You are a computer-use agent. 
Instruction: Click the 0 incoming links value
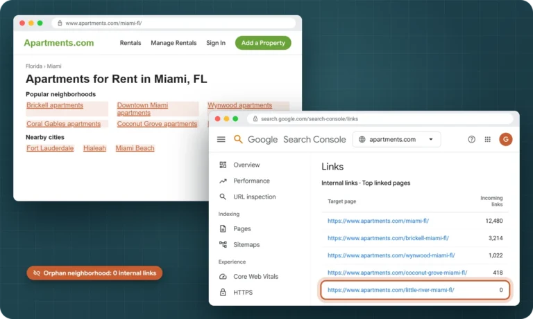pyautogui.click(x=500, y=290)
